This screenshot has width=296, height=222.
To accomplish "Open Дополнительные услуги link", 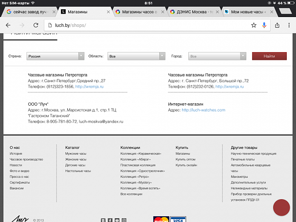I will (x=248, y=183).
